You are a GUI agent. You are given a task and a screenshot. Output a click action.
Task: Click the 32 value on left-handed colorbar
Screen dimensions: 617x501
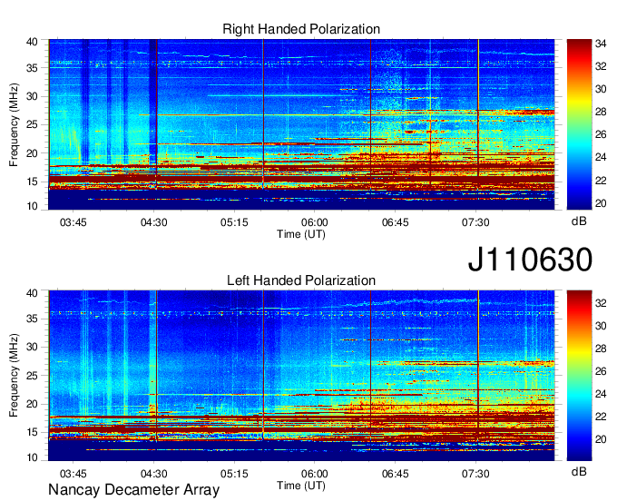pyautogui.click(x=601, y=303)
